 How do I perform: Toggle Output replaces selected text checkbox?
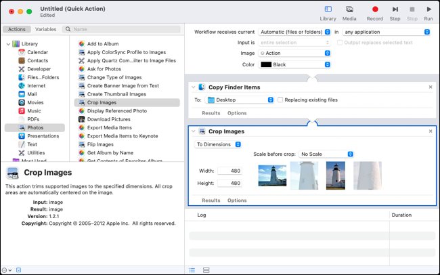pyautogui.click(x=340, y=43)
